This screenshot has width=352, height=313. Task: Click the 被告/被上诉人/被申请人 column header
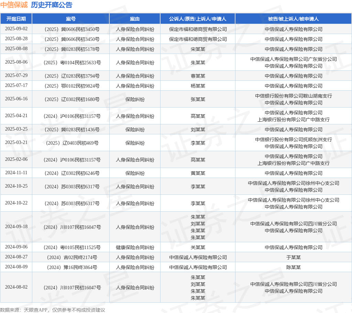click(x=294, y=19)
